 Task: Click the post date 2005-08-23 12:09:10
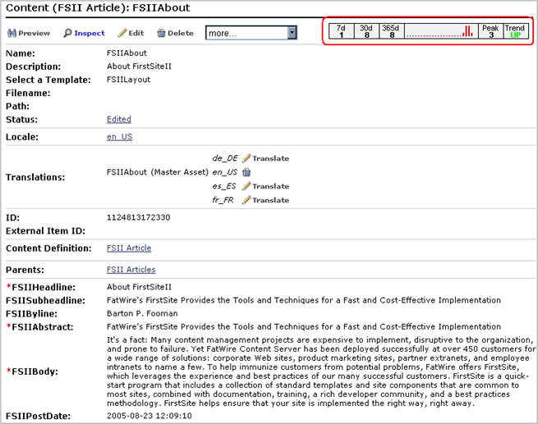[149, 416]
